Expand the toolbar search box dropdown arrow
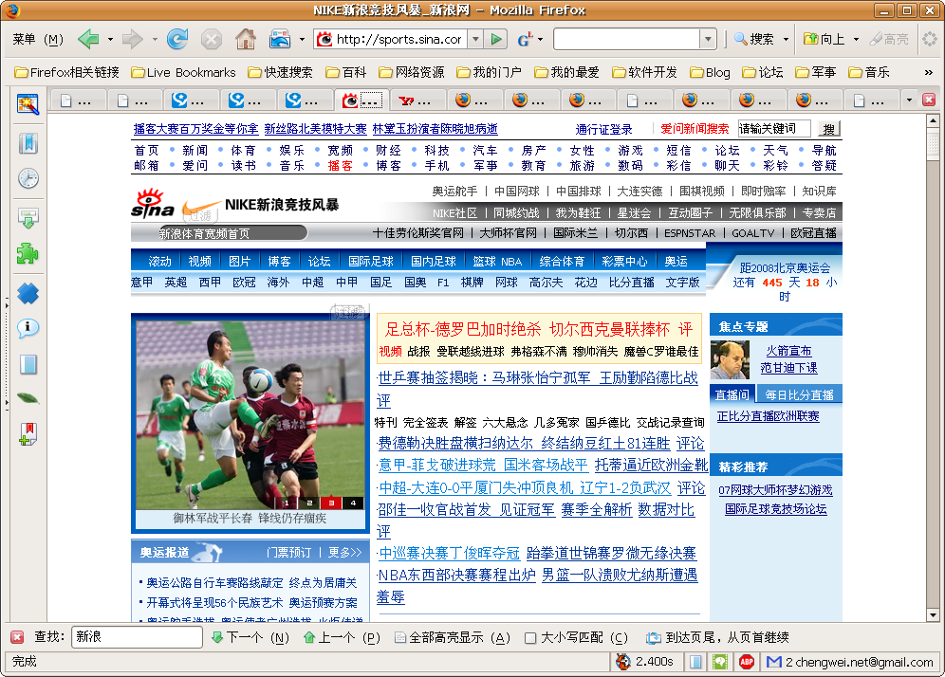Viewport: 945px width, 677px height. (708, 40)
